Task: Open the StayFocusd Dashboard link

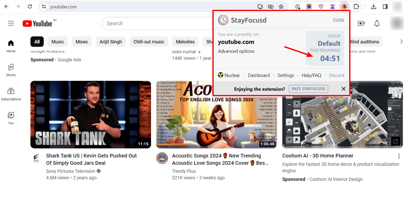Action: point(259,75)
